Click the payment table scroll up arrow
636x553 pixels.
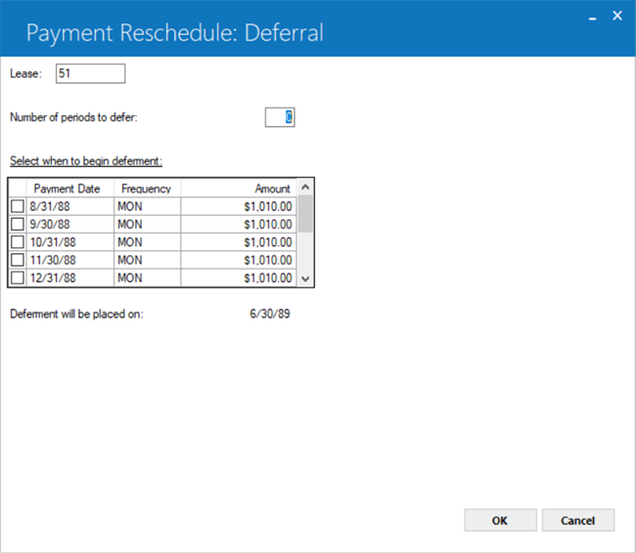(305, 188)
